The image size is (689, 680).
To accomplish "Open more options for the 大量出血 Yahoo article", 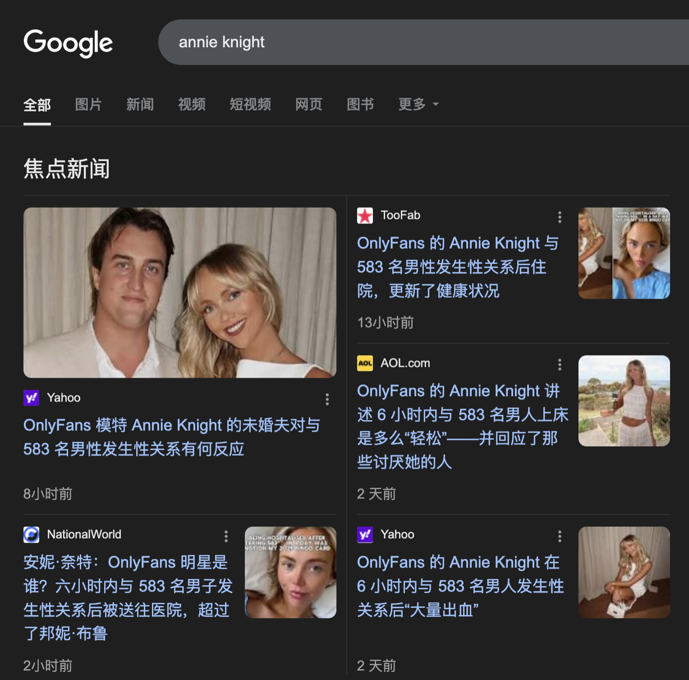I will (560, 536).
